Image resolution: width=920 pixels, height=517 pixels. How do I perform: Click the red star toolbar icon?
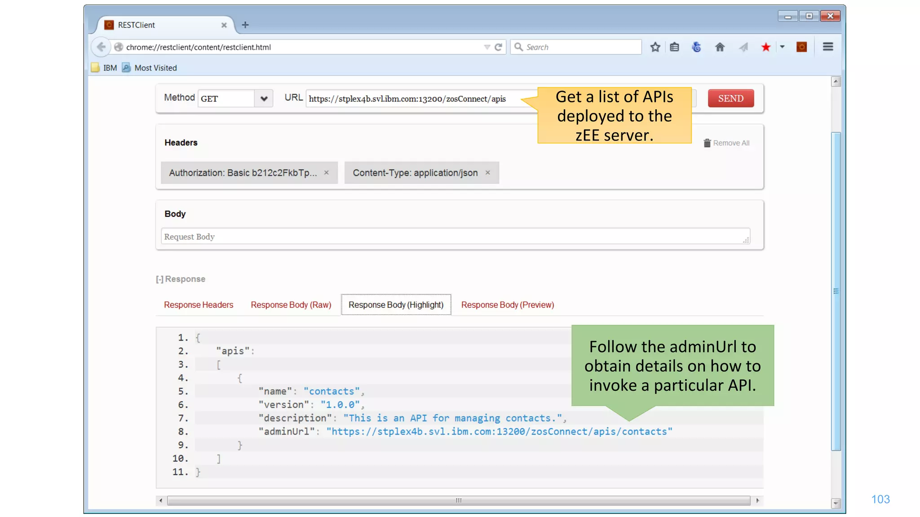tap(766, 47)
